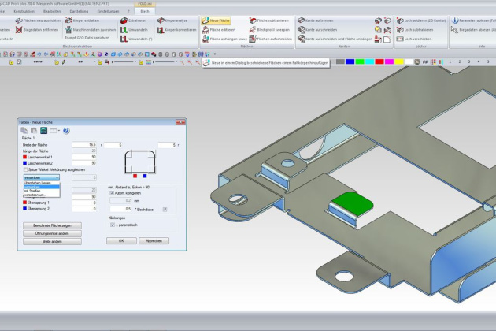
Task: Toggle the parametrisch checkbox under Klinkungen
Action: coord(112,225)
